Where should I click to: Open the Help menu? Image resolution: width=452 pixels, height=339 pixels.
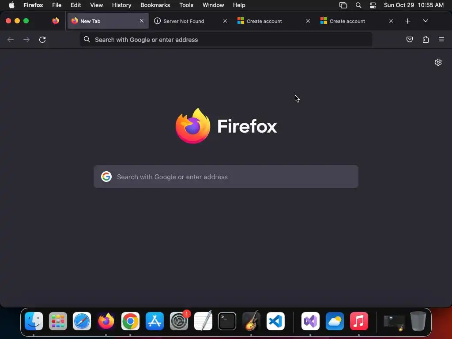[x=239, y=5]
